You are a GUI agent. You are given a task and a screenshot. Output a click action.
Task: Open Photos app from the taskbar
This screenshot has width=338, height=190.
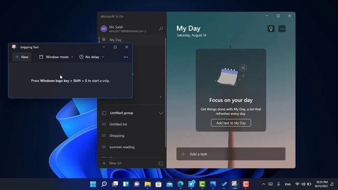pyautogui.click(x=213, y=184)
